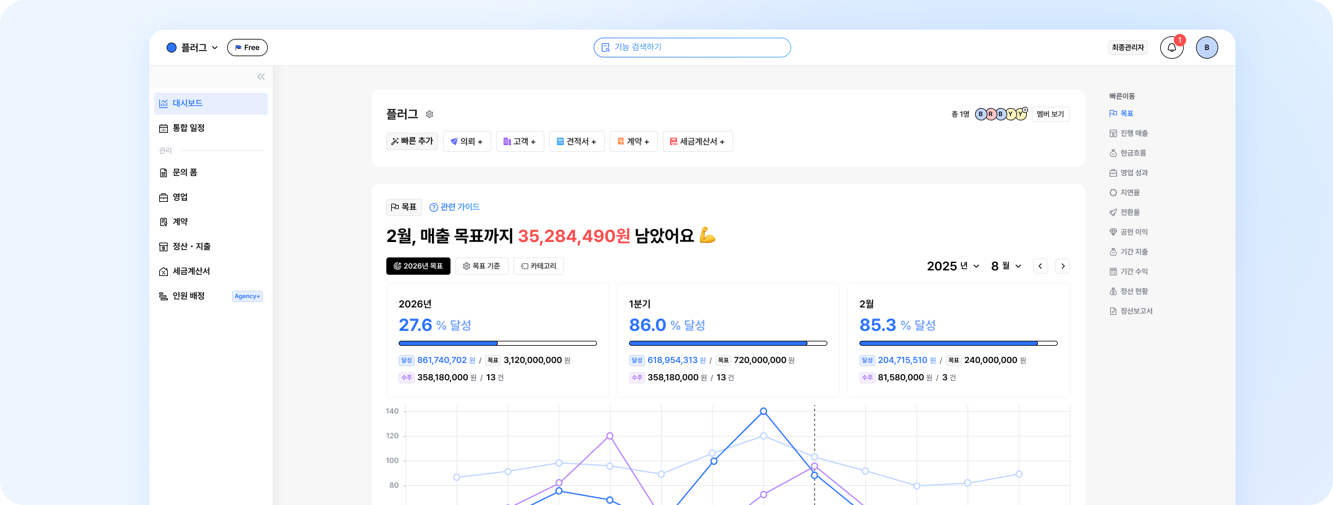The height and width of the screenshot is (505, 1333).
Task: Open the month dropdown showing 8 월
Action: click(1007, 266)
